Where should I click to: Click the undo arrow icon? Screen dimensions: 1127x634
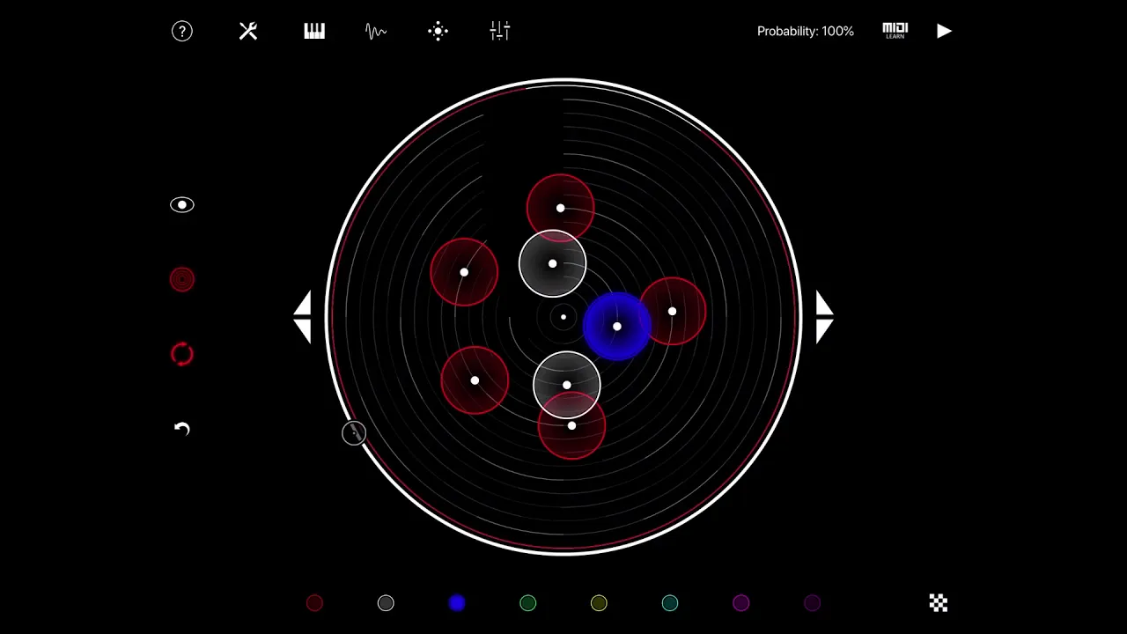pyautogui.click(x=182, y=428)
